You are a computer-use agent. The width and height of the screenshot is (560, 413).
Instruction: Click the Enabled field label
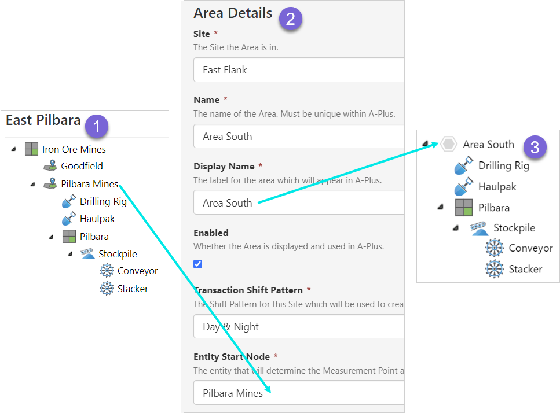click(x=211, y=233)
